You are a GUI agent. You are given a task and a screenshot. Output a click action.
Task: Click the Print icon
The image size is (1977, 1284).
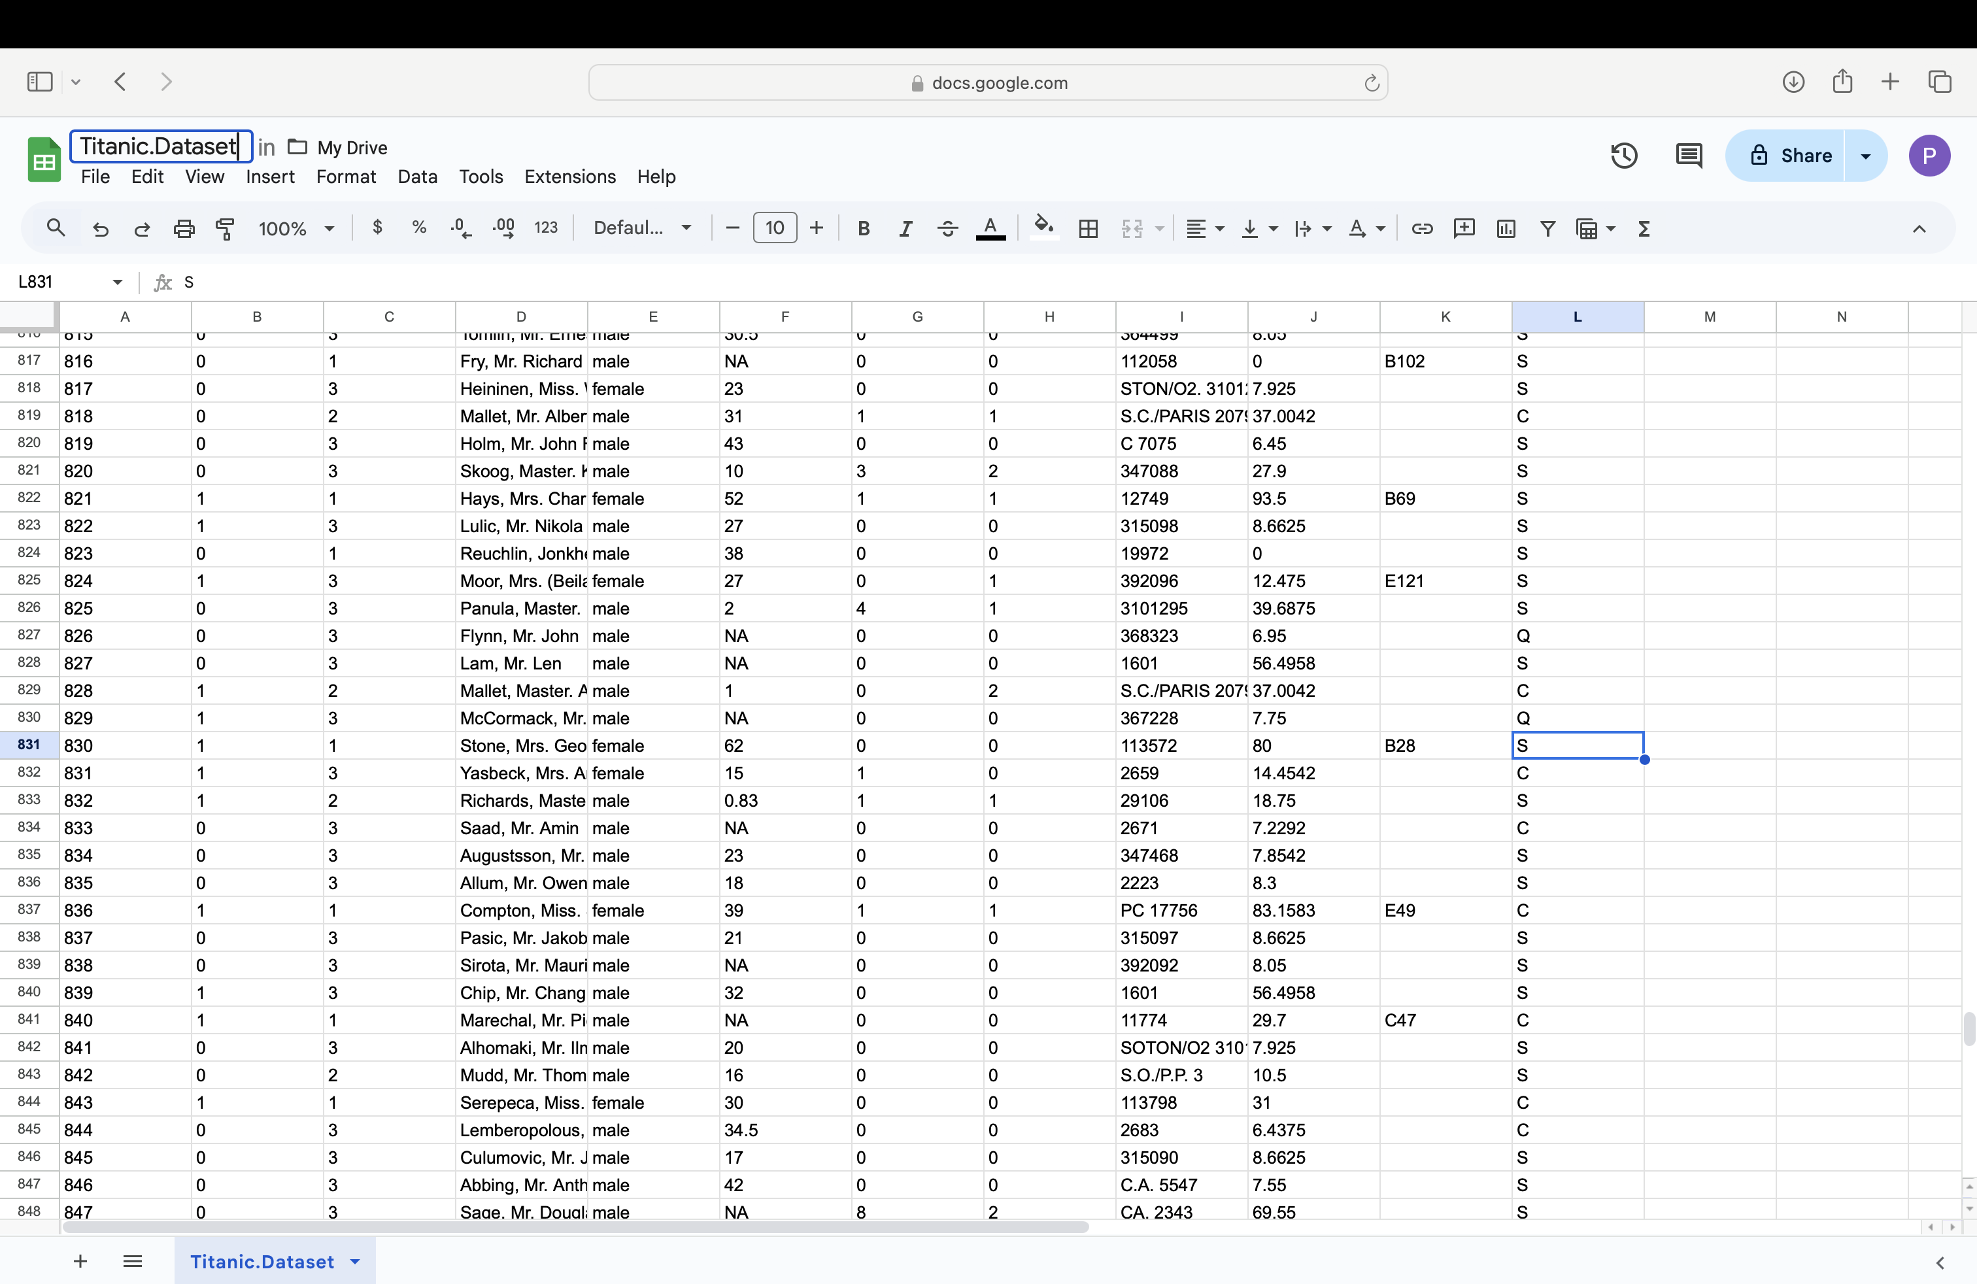[x=184, y=228]
